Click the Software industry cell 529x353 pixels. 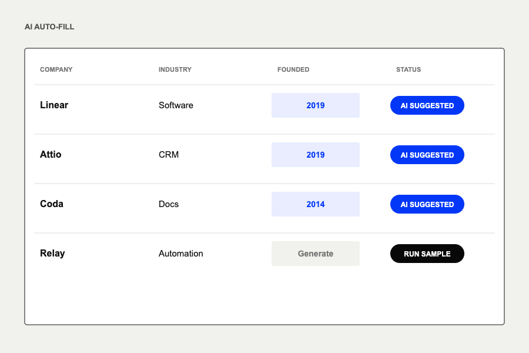tap(176, 105)
